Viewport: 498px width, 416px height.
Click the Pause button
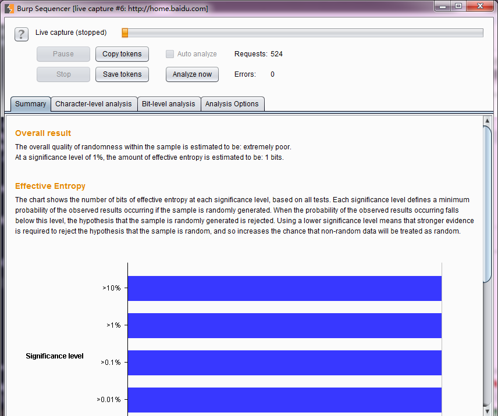tap(63, 54)
